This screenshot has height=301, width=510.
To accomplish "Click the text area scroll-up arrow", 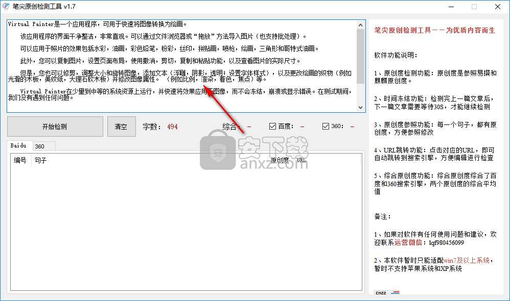I will [360, 25].
